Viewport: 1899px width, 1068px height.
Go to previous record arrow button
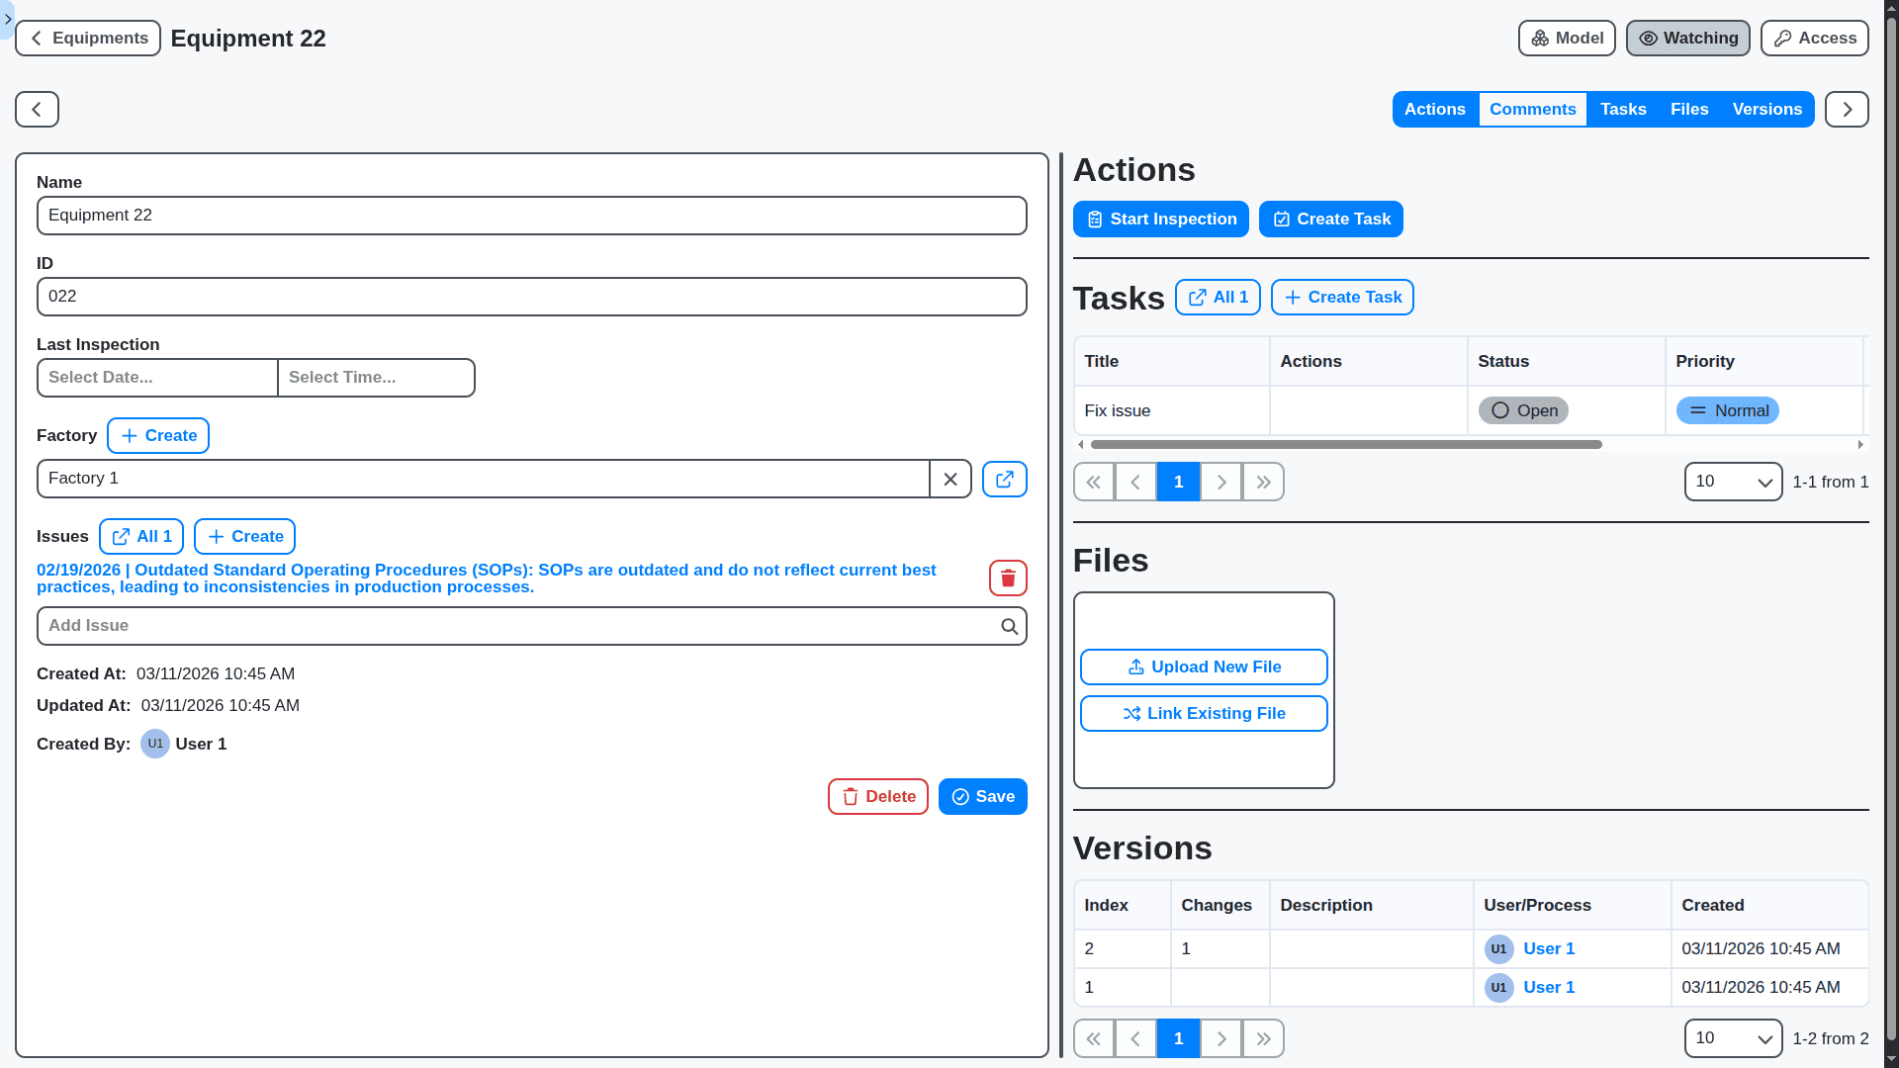coord(37,110)
